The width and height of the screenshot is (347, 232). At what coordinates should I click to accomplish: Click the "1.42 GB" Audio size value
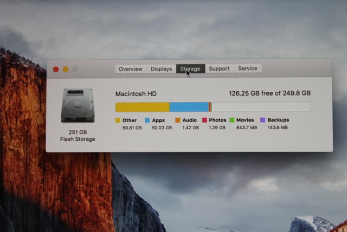pos(190,128)
